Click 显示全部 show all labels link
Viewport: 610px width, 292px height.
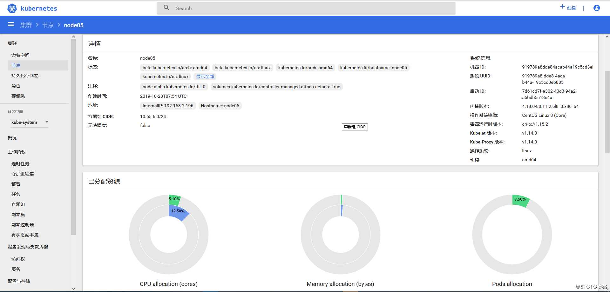click(205, 76)
